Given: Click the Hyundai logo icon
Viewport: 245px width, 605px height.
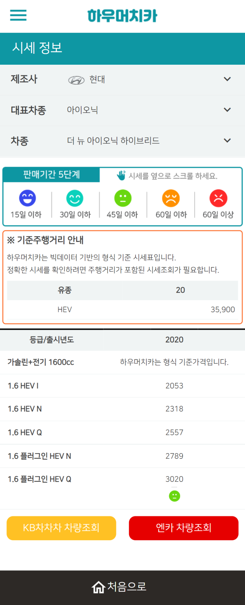Looking at the screenshot, I should 76,80.
